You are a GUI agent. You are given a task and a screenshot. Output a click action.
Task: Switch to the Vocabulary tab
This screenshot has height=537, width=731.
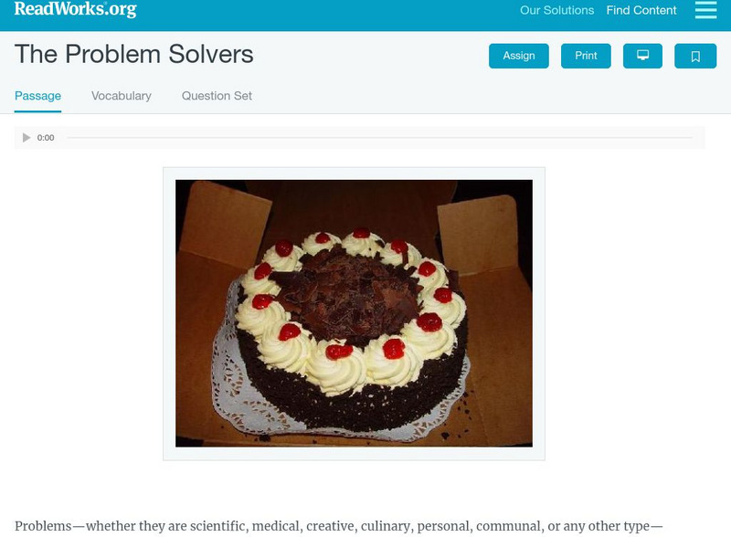pos(122,96)
